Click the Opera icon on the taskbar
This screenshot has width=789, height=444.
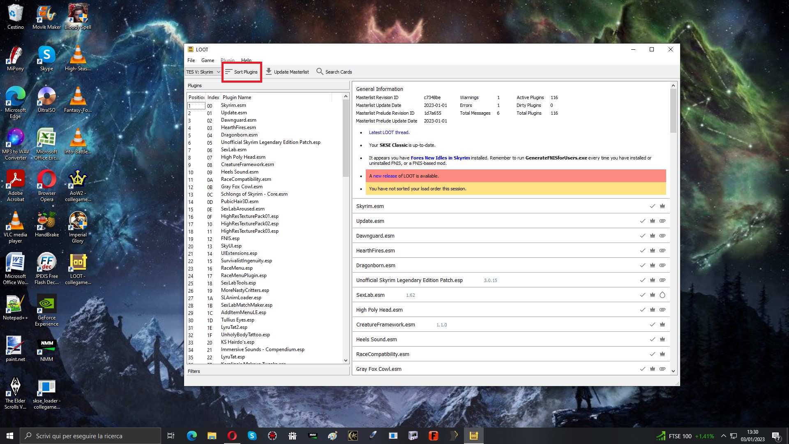pos(232,436)
